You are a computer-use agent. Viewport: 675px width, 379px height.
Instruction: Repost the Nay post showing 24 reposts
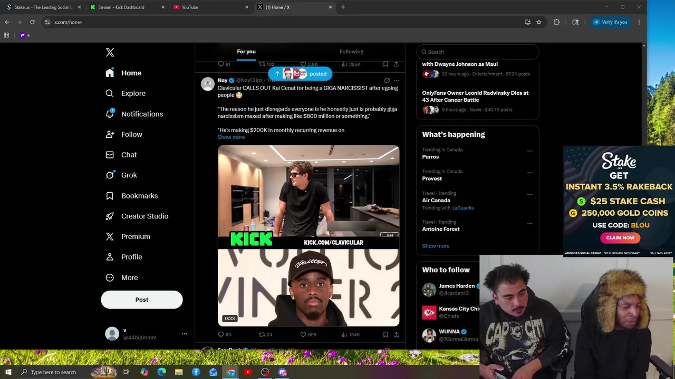click(265, 334)
